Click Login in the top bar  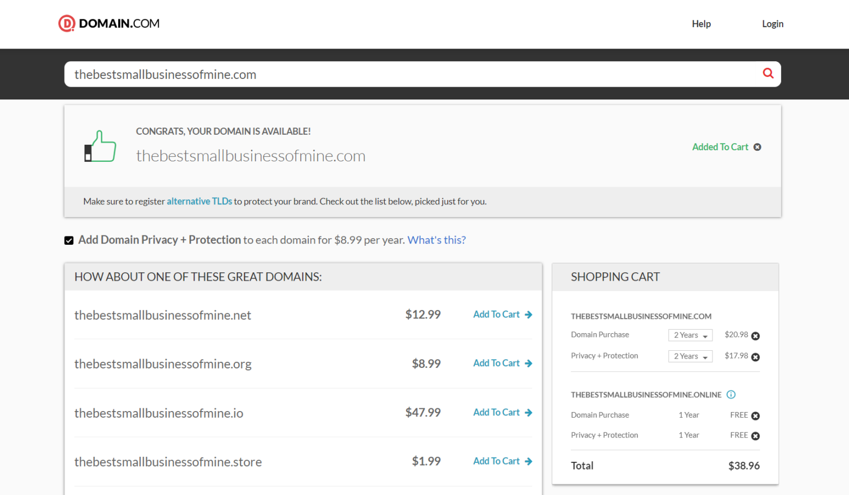(772, 24)
